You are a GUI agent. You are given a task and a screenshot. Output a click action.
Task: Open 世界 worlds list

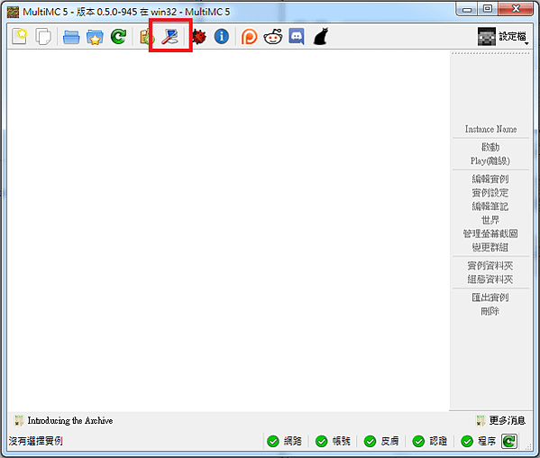point(490,220)
